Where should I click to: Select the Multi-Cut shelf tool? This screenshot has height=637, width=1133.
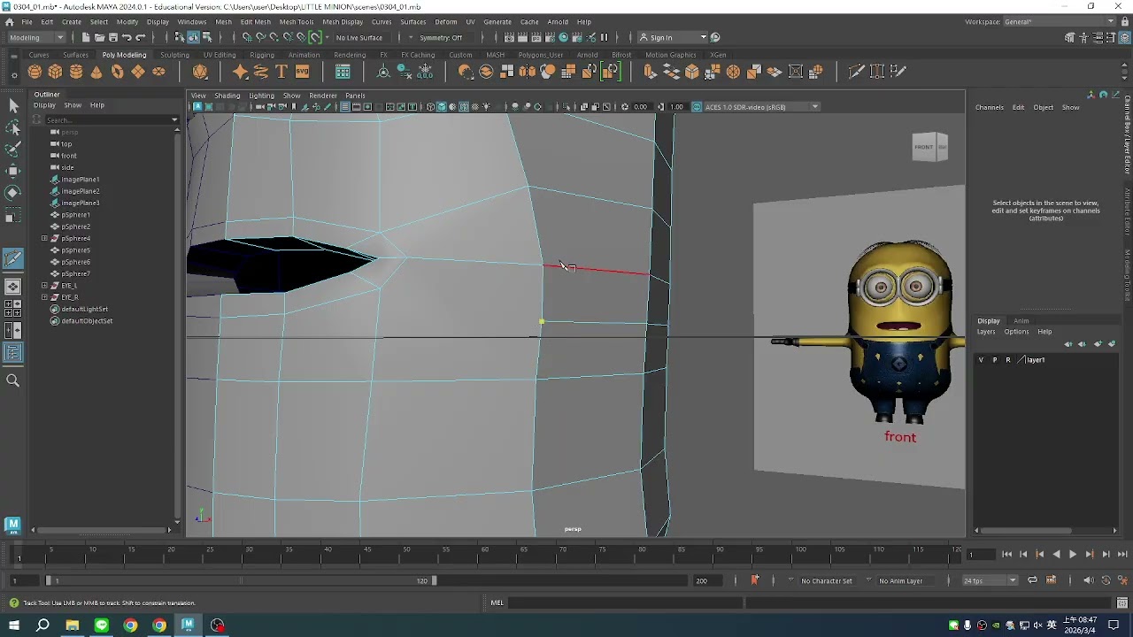(856, 72)
